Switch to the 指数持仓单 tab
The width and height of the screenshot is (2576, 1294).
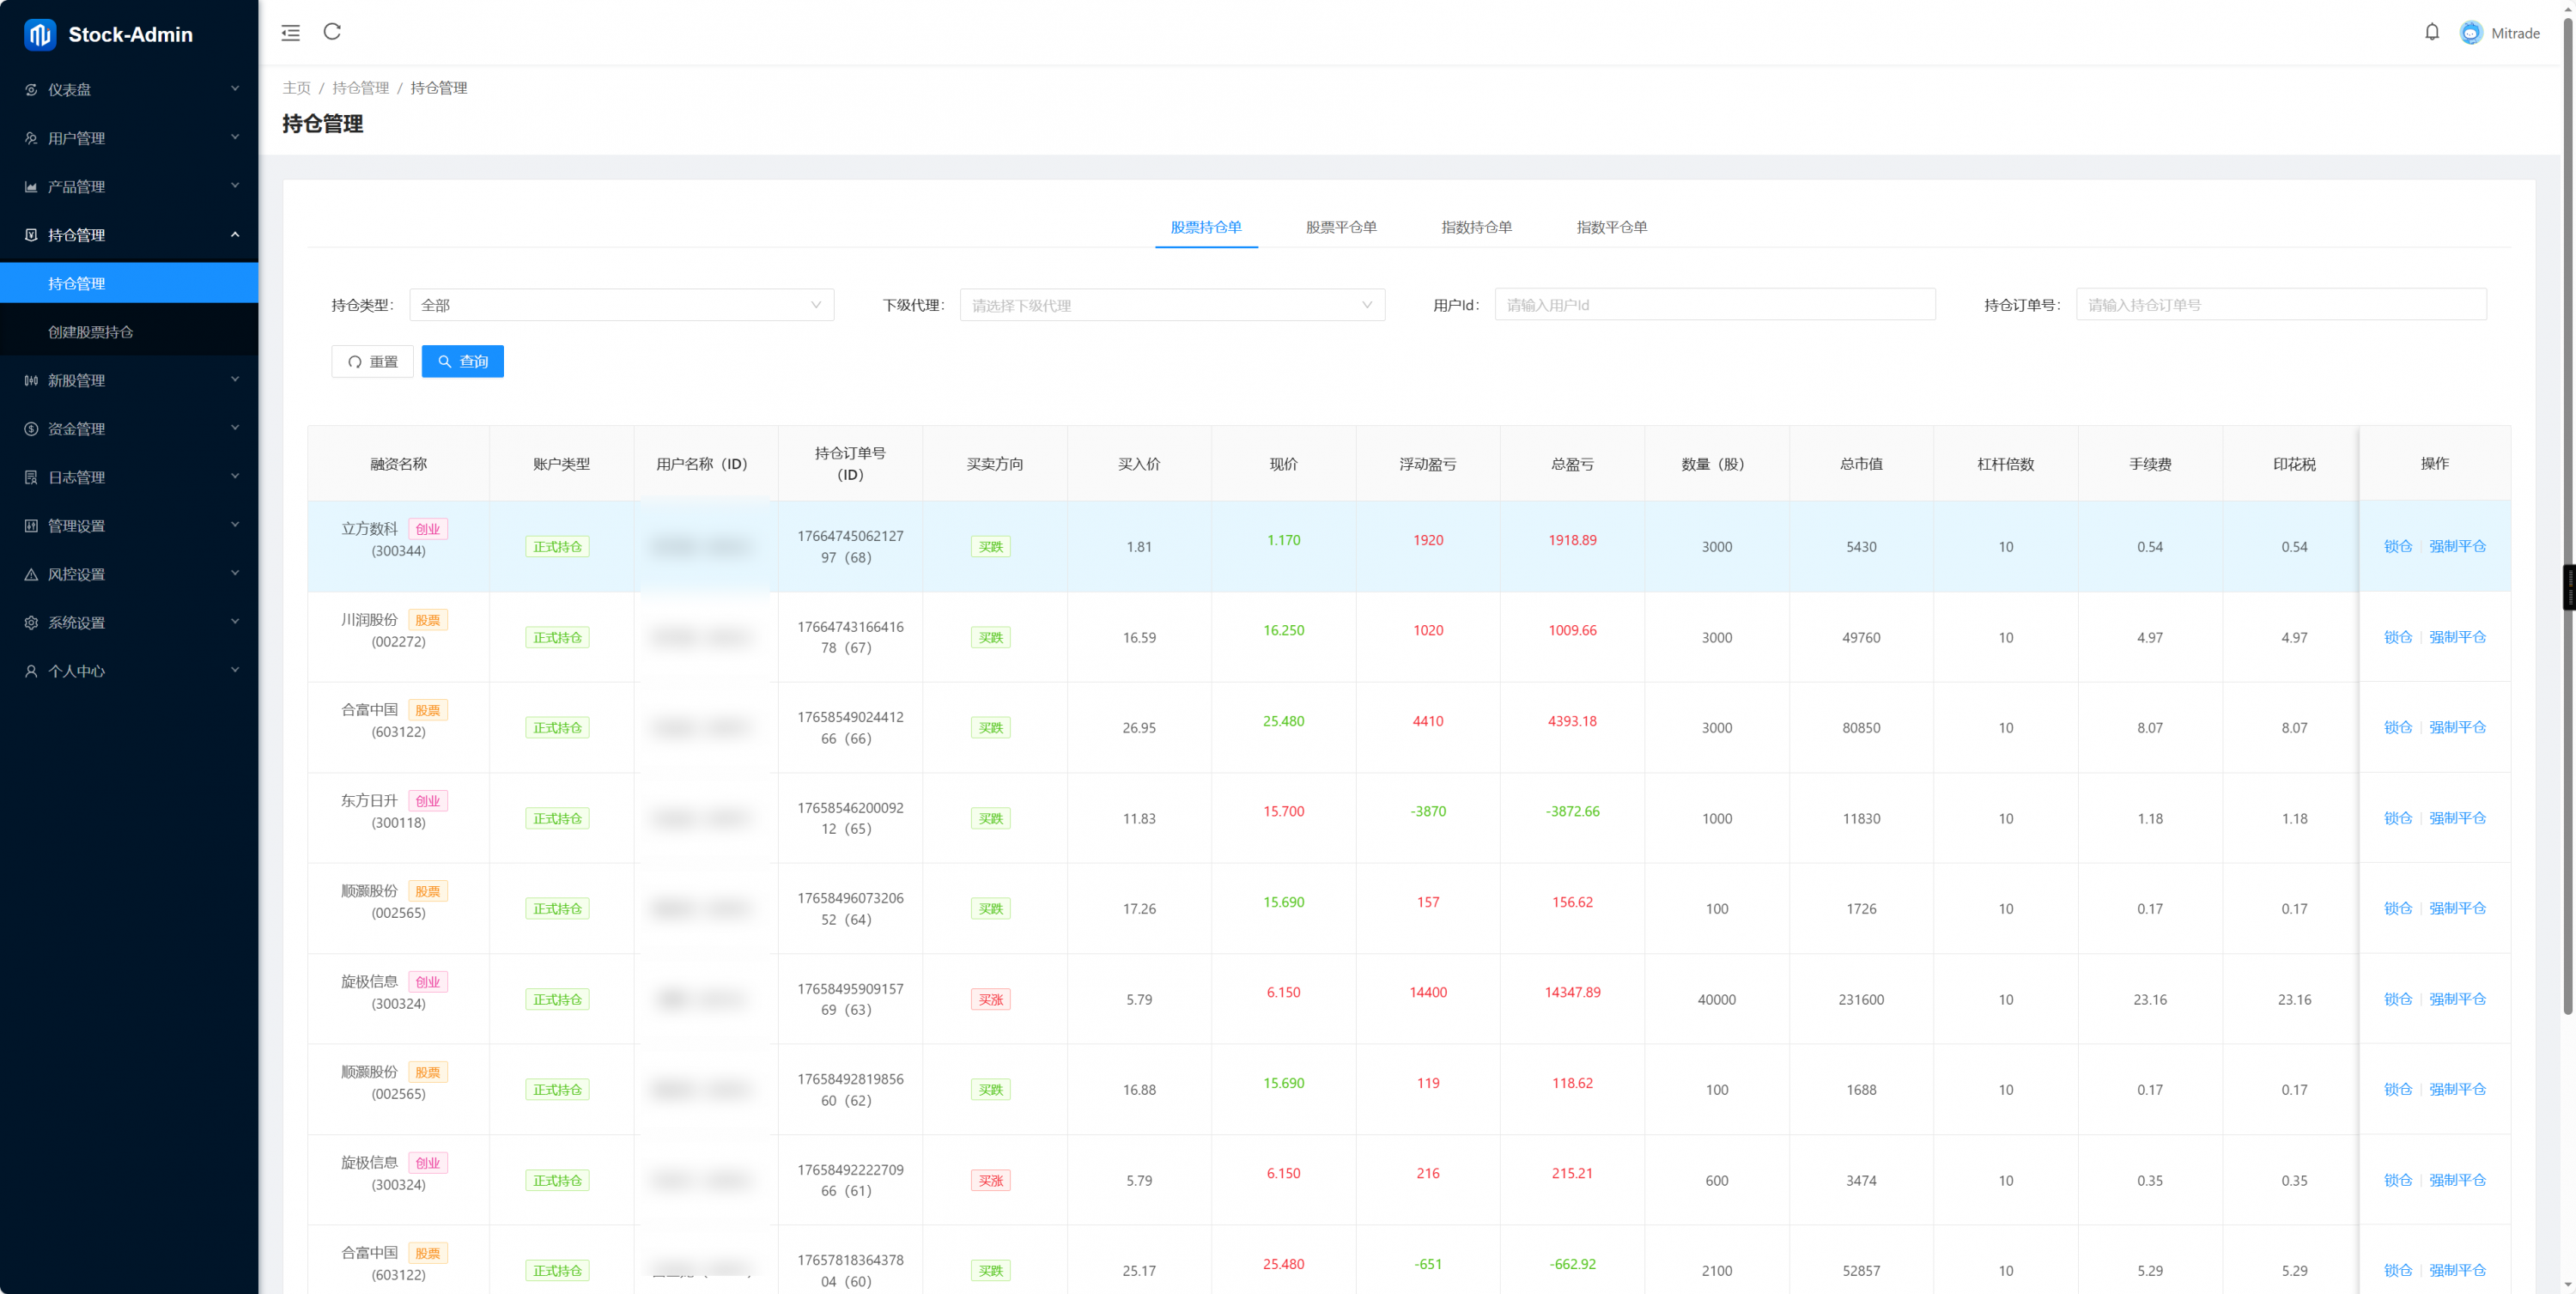pos(1475,227)
